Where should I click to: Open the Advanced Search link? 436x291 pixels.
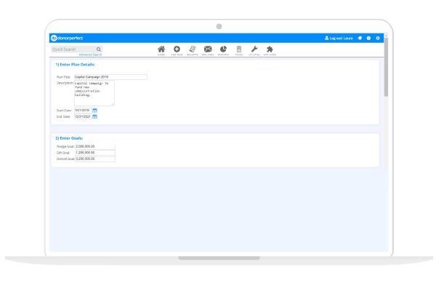(90, 55)
